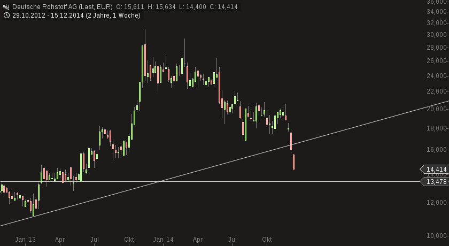Click the Jan '13 time axis label

point(25,240)
